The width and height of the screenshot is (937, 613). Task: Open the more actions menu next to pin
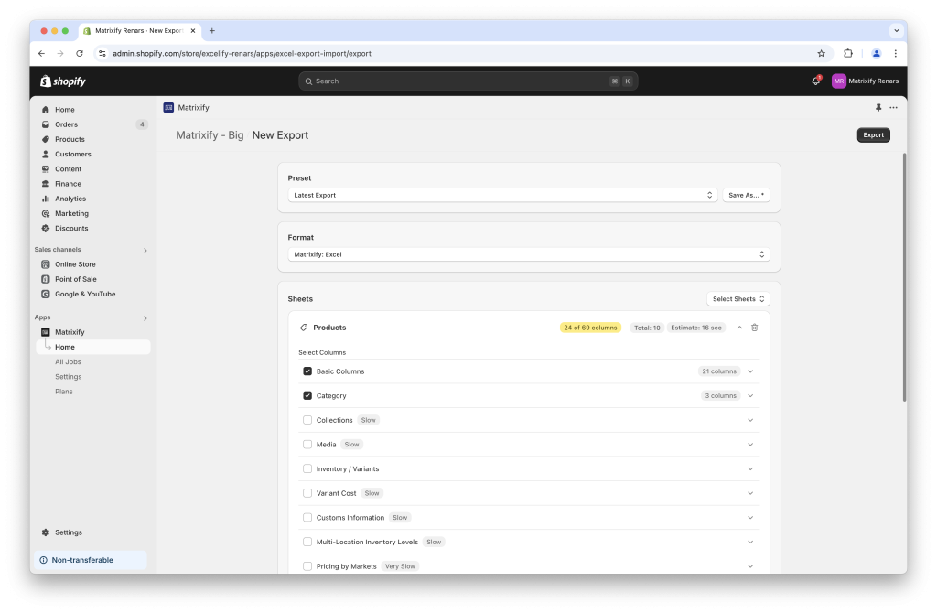pos(893,107)
